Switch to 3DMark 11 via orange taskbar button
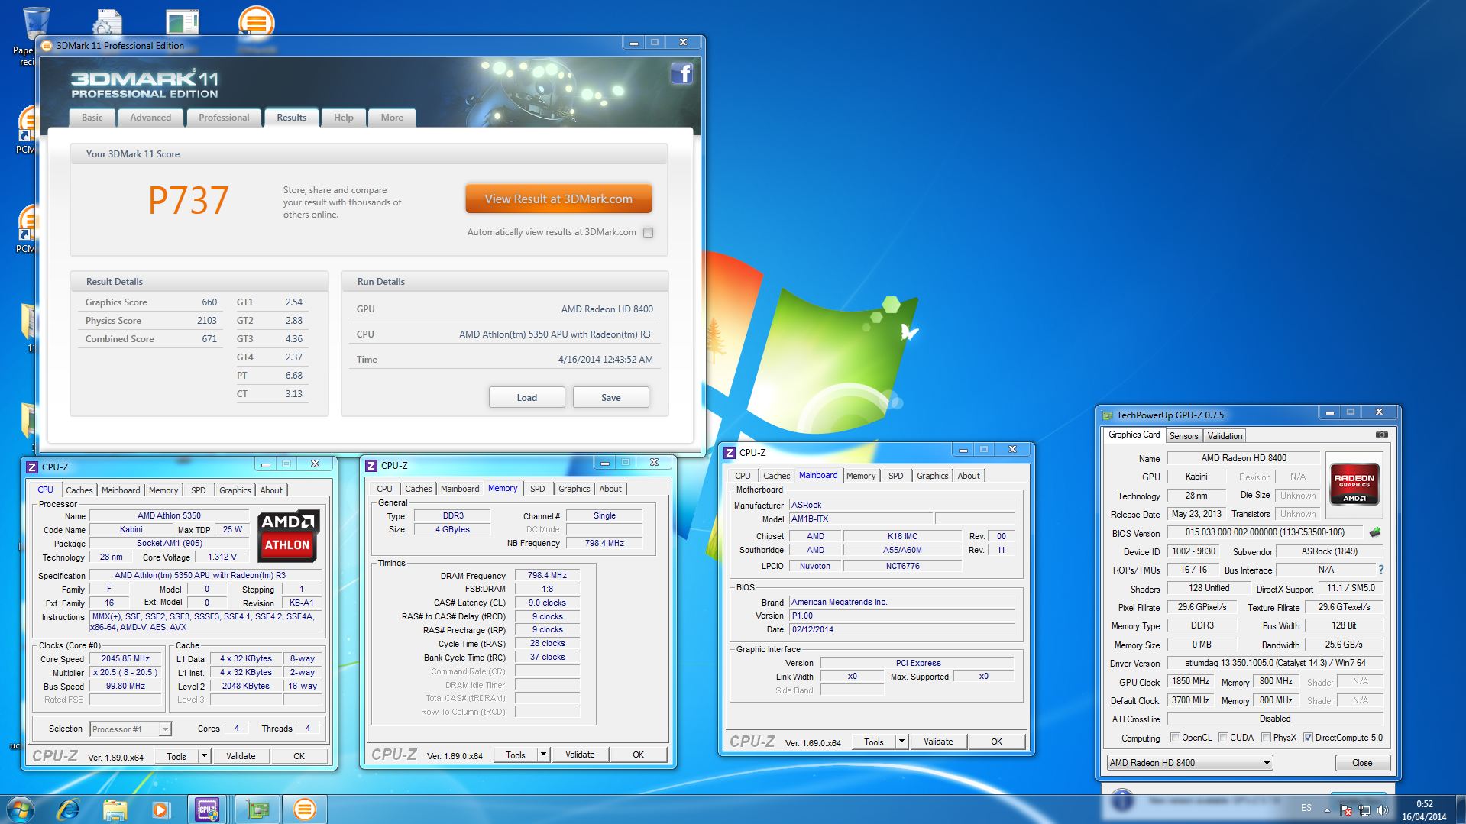The height and width of the screenshot is (824, 1466). 304,809
